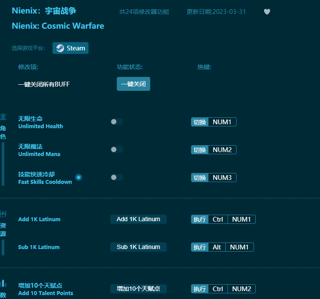Screen dimensions: 320x299
Task: Click 切换 label for Unlimited Health hotkey
Action: 200,122
